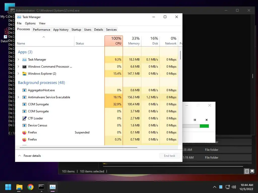258x193 pixels.
Task: Open Google Chrome from the taskbar
Action: tap(30, 187)
